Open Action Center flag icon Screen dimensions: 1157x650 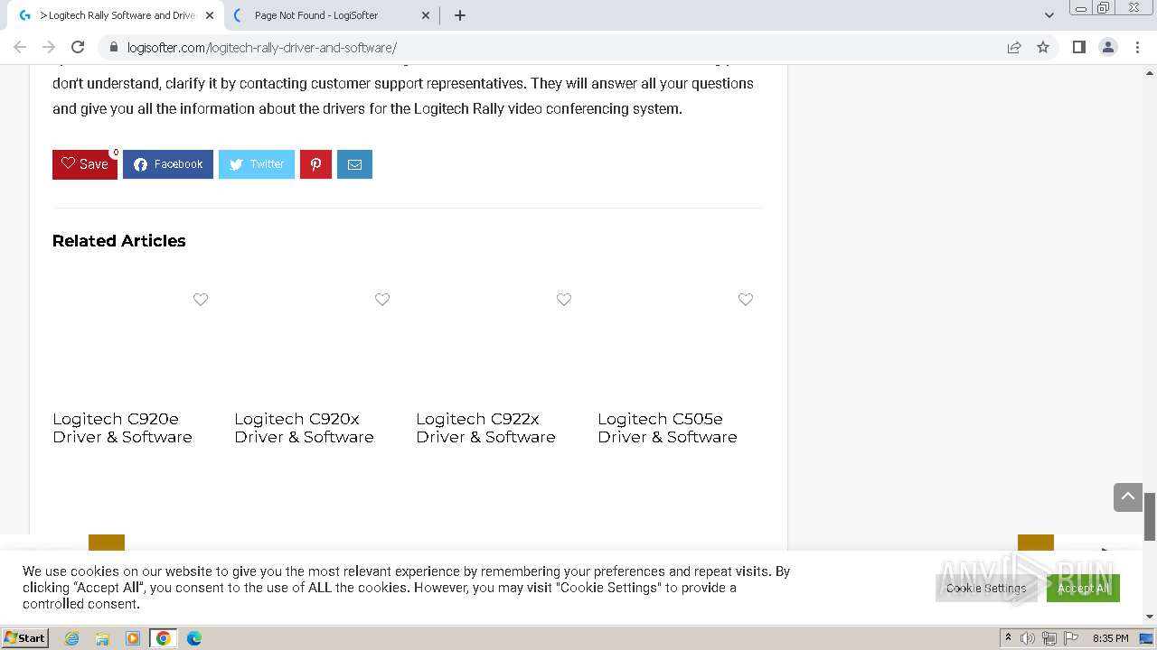[1071, 638]
